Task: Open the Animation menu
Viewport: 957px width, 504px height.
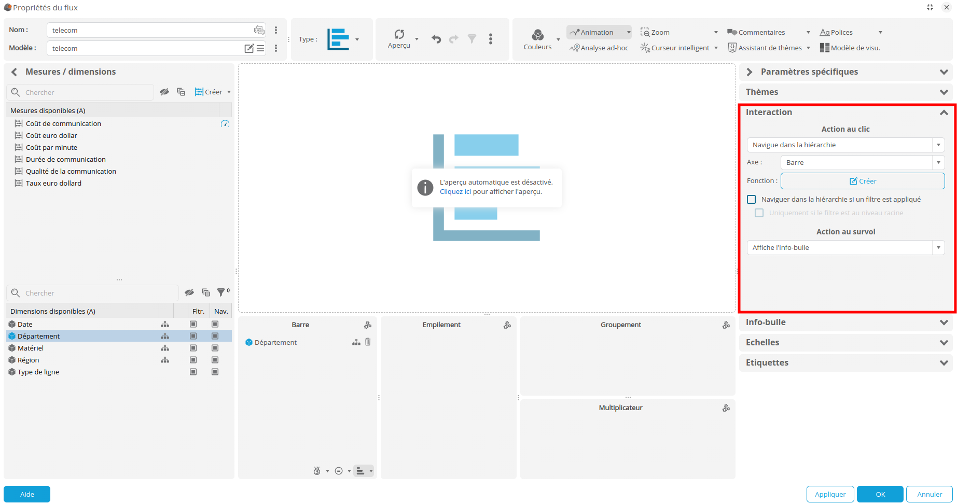Action: coord(599,32)
